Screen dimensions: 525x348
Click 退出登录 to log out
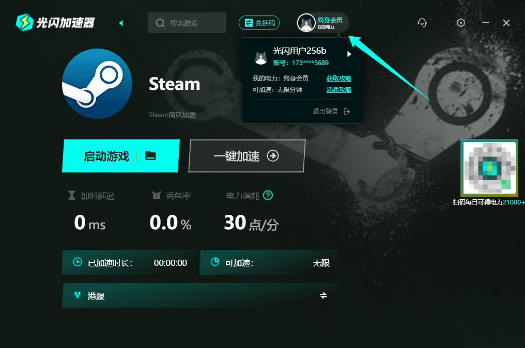pos(325,112)
